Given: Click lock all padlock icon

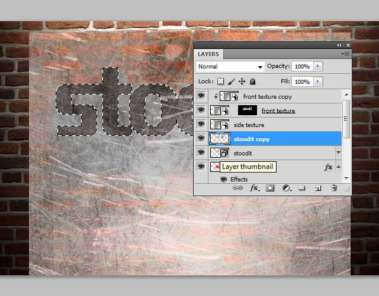Looking at the screenshot, I should [252, 82].
